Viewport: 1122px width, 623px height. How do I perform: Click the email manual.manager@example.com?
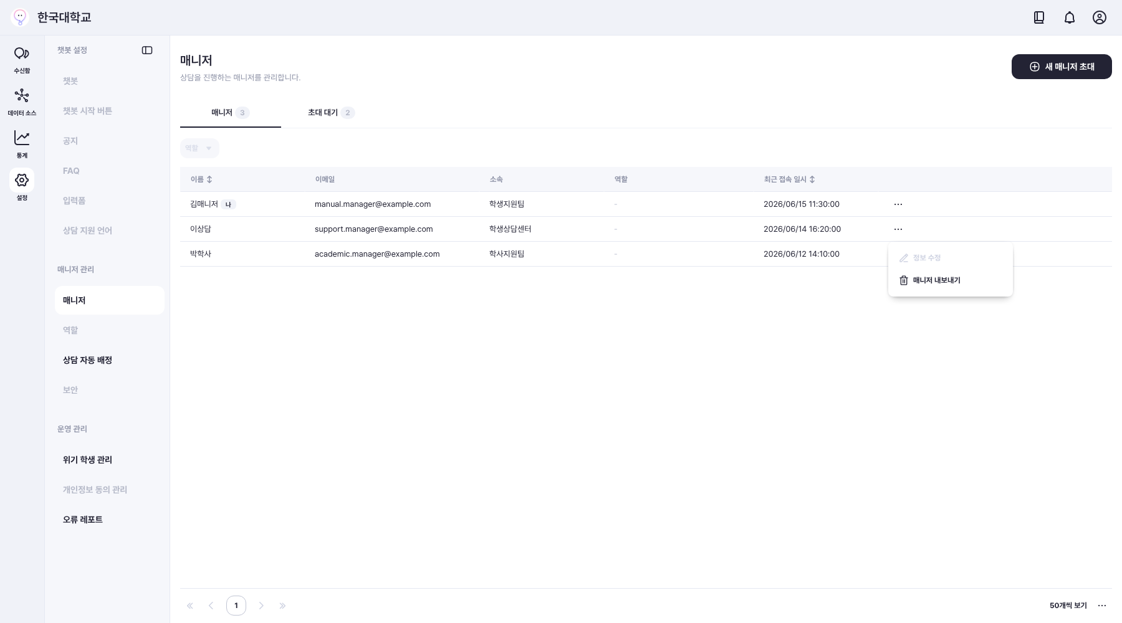373,204
